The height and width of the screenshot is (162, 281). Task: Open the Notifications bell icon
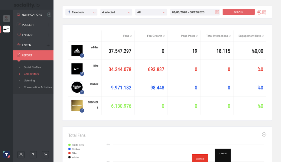(x=18, y=15)
